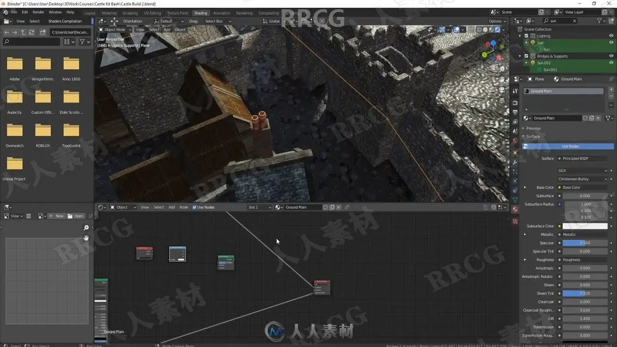Open the viewport Options dropdown

tap(497, 21)
